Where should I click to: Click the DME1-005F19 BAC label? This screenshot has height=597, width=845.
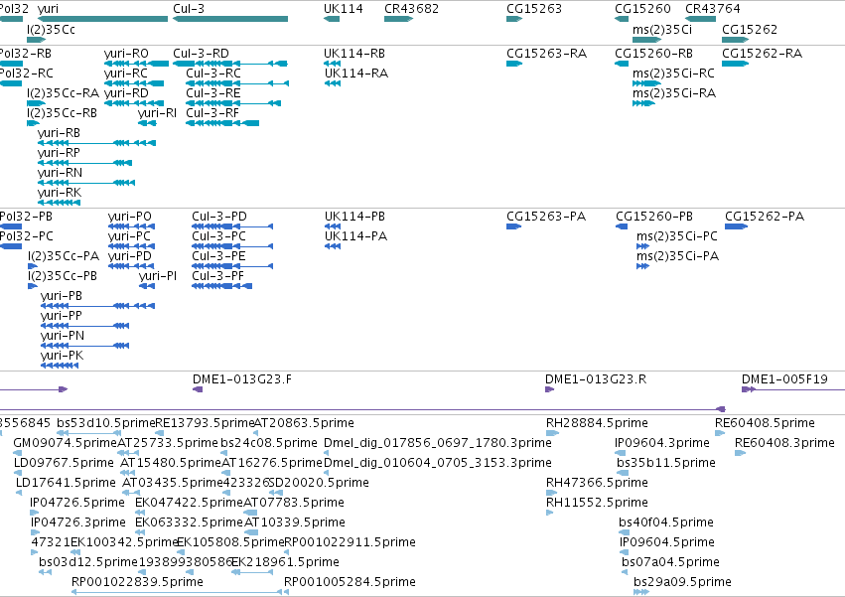coord(784,379)
